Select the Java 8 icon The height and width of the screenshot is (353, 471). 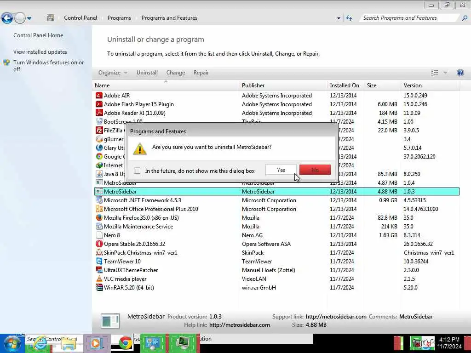pos(99,174)
